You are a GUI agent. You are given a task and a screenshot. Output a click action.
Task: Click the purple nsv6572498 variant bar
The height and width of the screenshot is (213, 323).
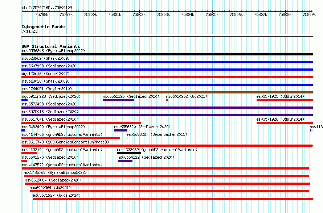[167, 108]
